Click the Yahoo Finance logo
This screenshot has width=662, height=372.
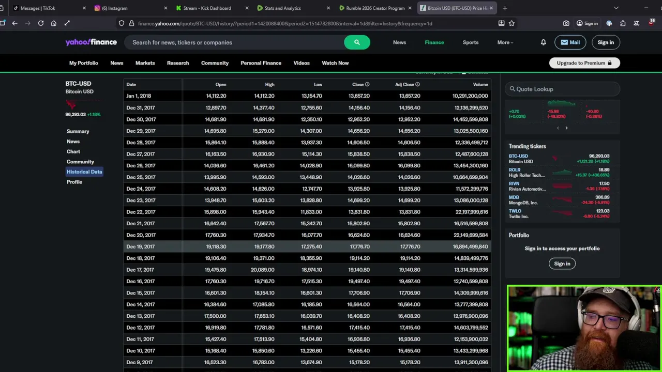click(x=91, y=42)
